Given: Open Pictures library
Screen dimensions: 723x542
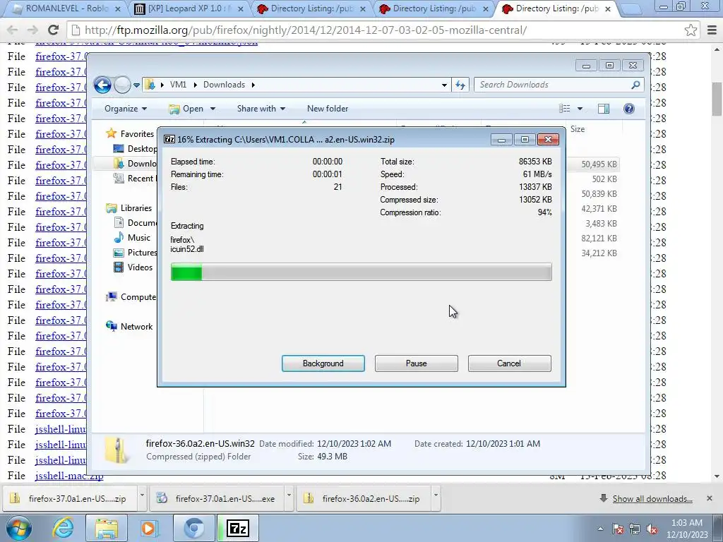Looking at the screenshot, I should (135, 252).
